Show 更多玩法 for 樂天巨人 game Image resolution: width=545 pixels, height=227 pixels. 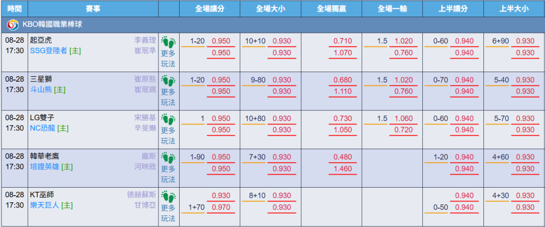pos(169,213)
